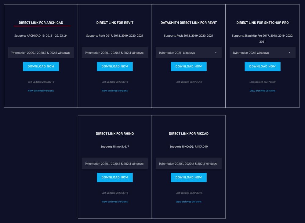The image size is (305, 223).
Task: View archived versions for ARCHICAD
Action: (x=41, y=91)
